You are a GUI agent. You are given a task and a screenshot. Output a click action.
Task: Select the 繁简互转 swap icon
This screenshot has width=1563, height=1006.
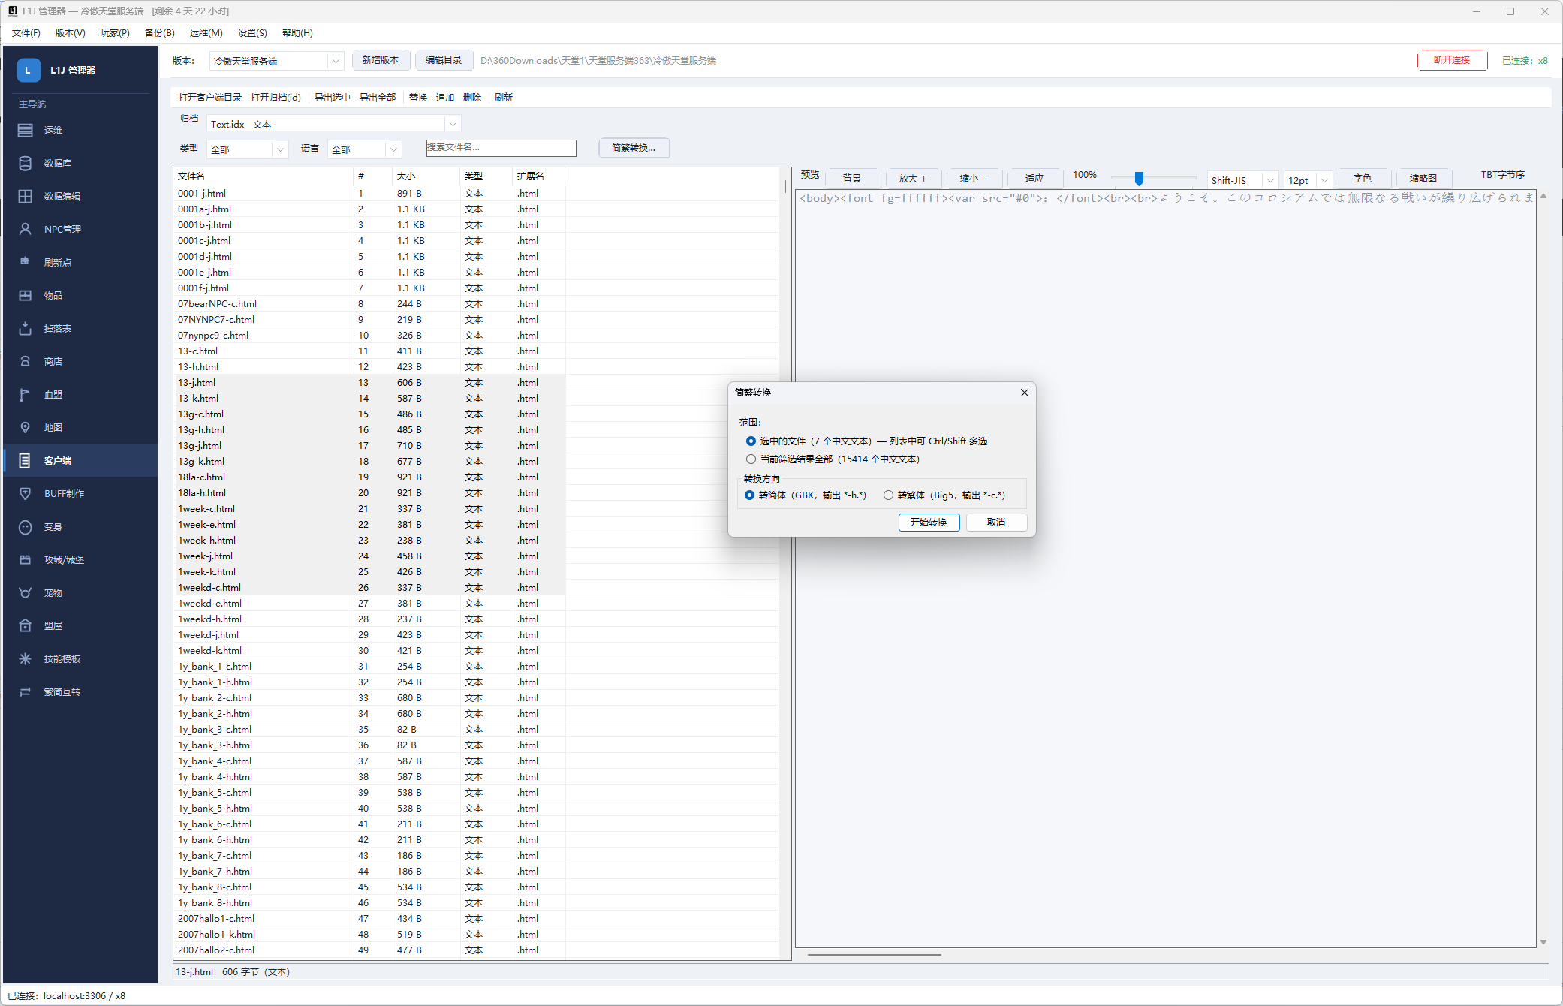tap(26, 691)
